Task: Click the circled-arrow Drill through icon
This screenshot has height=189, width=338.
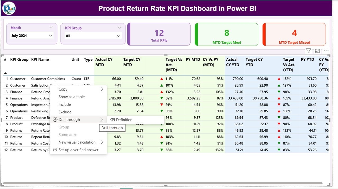Action: click(55, 120)
